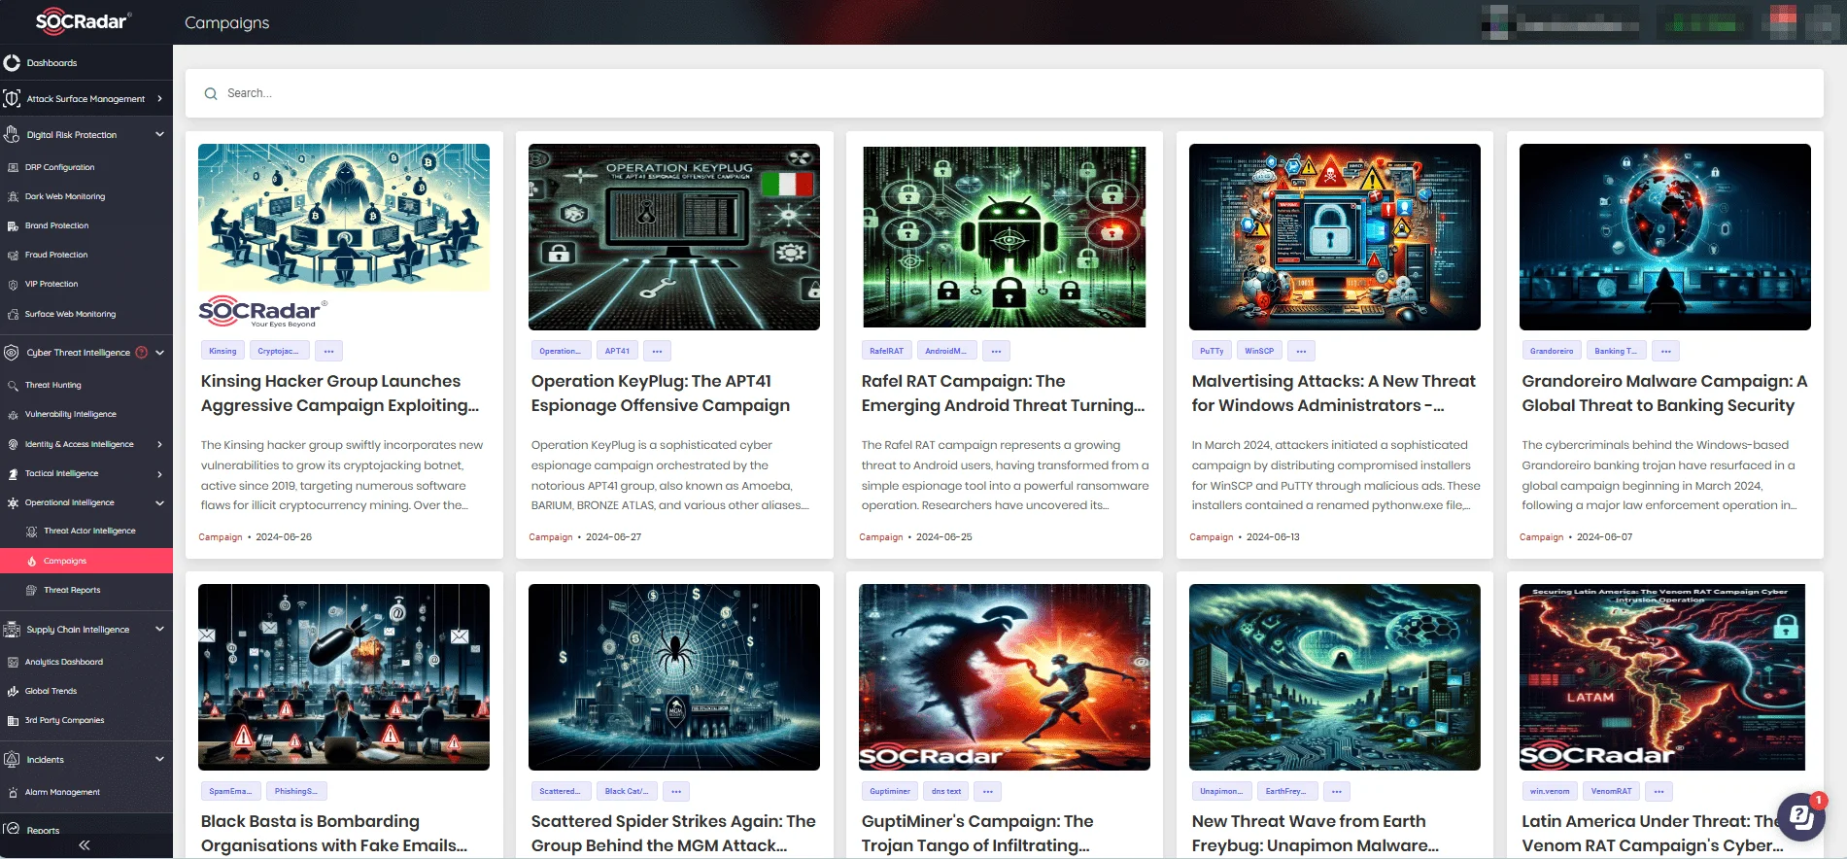Click the Cyber Threat Intelligence icon

pos(12,353)
